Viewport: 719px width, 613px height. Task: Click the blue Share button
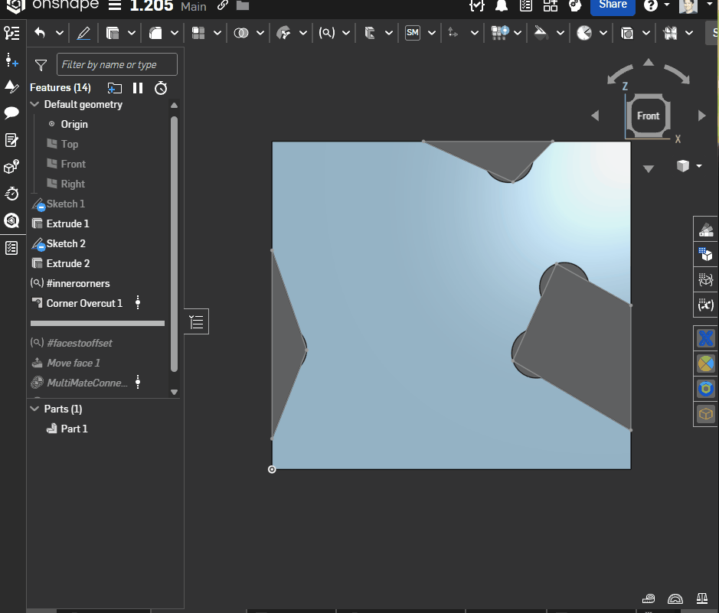click(613, 5)
